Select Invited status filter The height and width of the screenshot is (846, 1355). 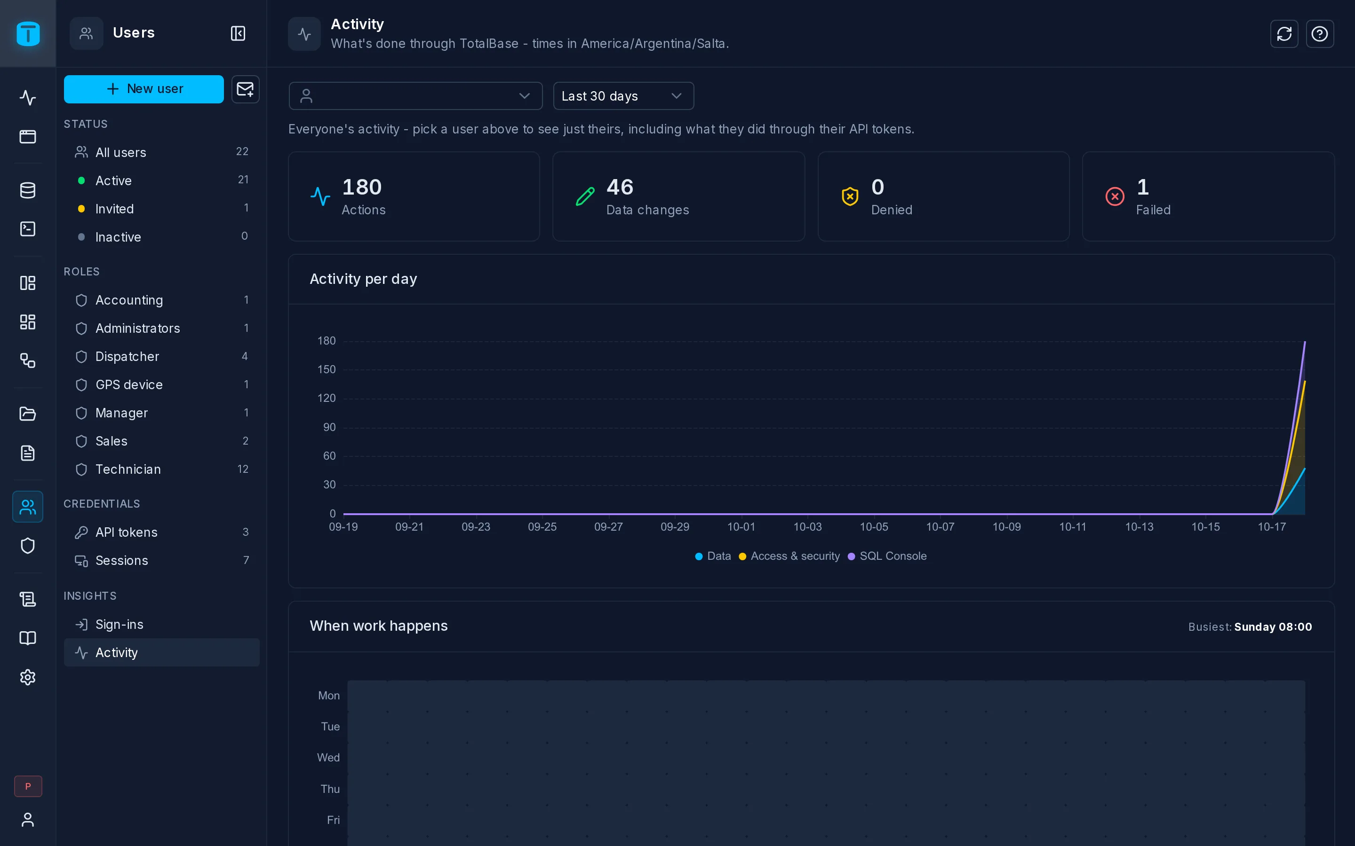click(x=162, y=209)
